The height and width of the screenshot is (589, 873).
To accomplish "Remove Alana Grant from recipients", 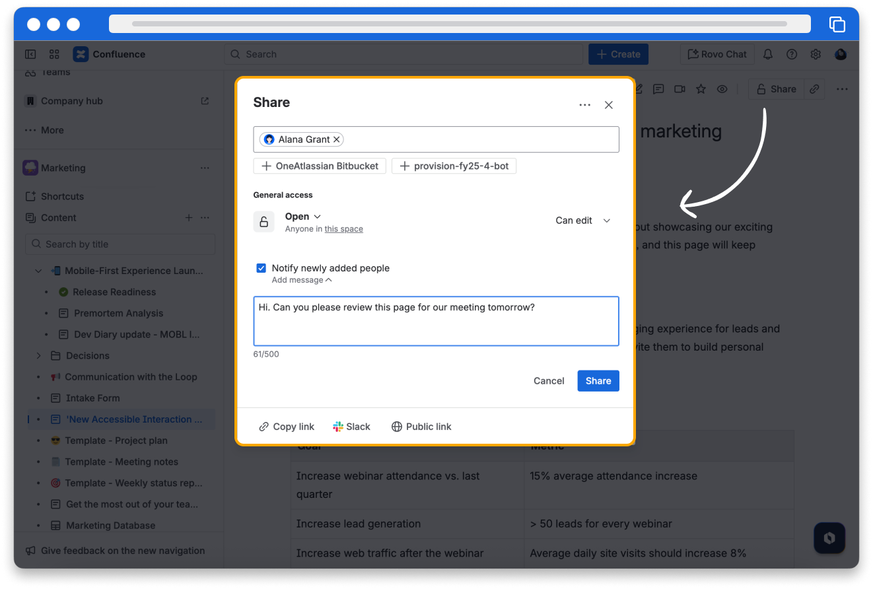I will click(x=337, y=139).
